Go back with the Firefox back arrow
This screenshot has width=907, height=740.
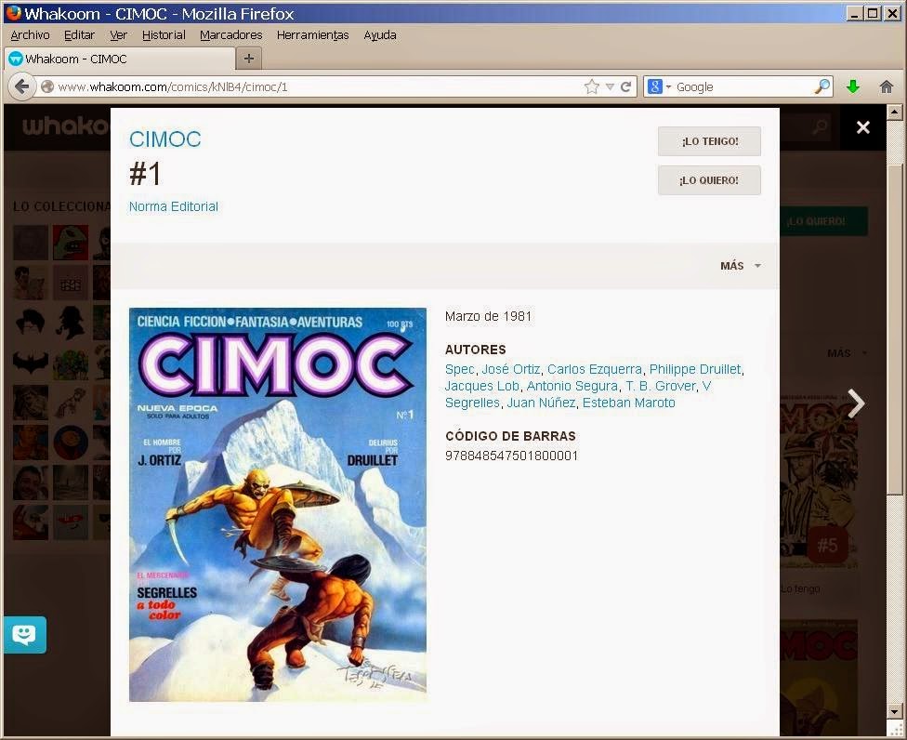[21, 86]
